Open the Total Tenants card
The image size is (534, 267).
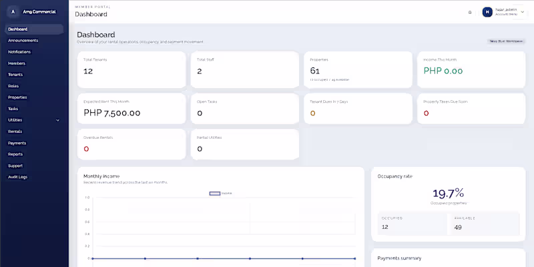(131, 70)
